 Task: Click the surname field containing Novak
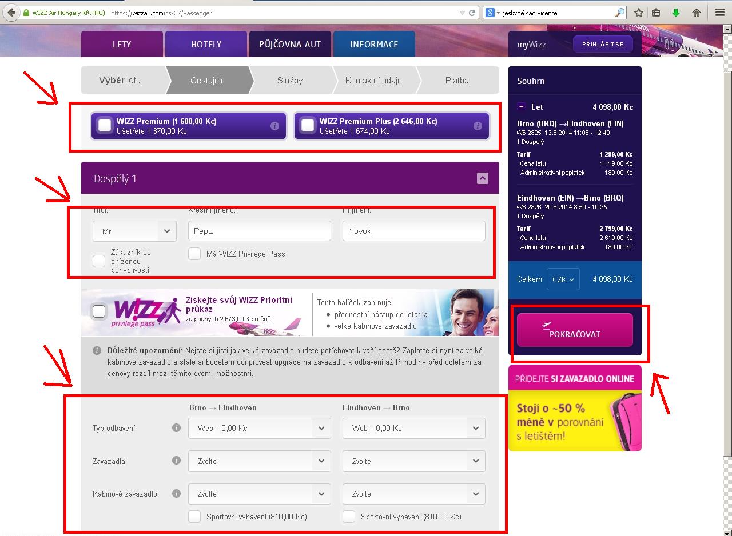click(414, 231)
